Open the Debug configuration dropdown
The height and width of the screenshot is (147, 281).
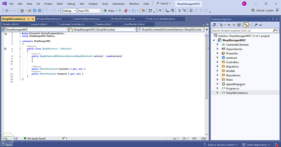pyautogui.click(x=69, y=11)
